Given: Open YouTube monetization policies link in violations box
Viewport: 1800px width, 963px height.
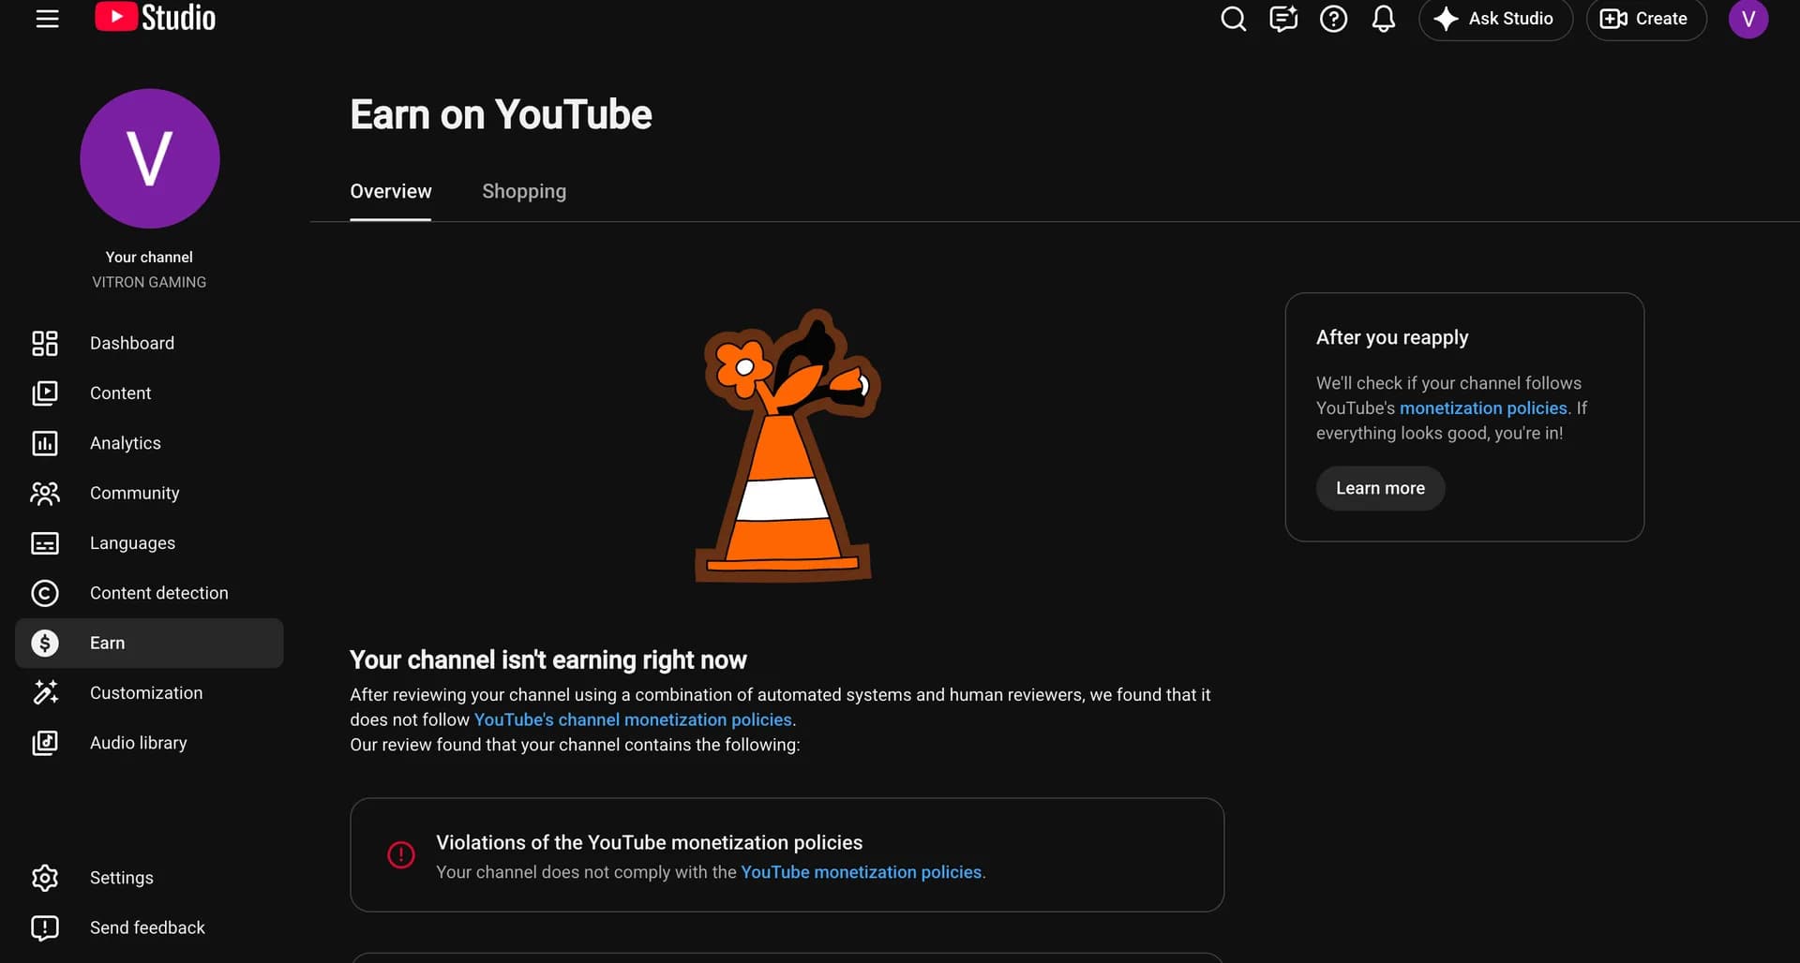Looking at the screenshot, I should coord(862,872).
